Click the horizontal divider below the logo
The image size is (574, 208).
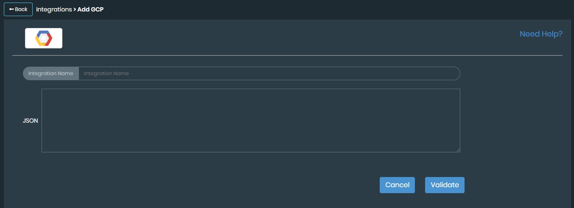tap(287, 55)
